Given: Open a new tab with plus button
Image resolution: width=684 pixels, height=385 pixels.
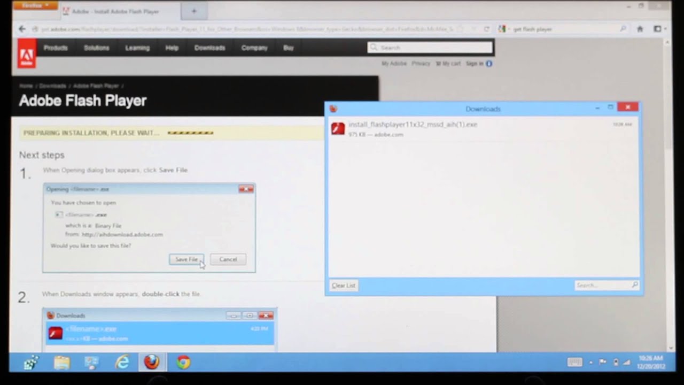Looking at the screenshot, I should 194,11.
